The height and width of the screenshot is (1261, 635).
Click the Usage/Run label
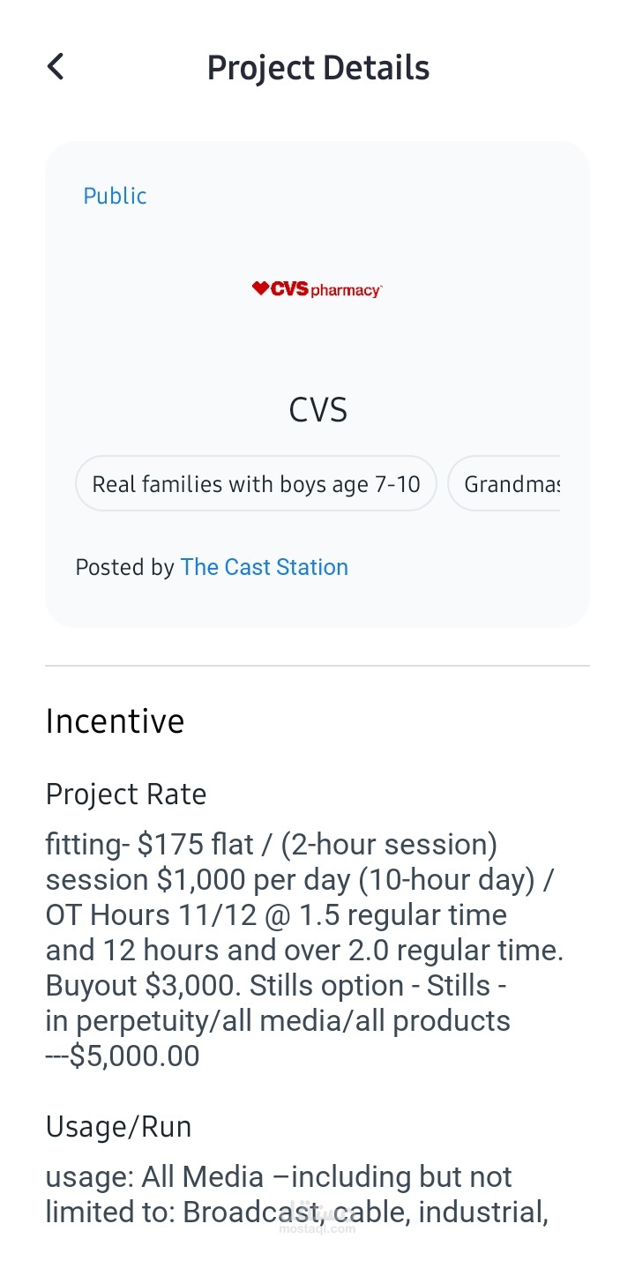[118, 1126]
